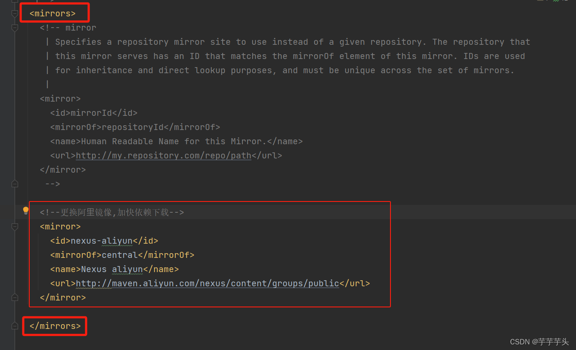Image resolution: width=576 pixels, height=350 pixels.
Task: Click the 'Human Readable Name for this Mirror.' line
Action: [x=177, y=141]
